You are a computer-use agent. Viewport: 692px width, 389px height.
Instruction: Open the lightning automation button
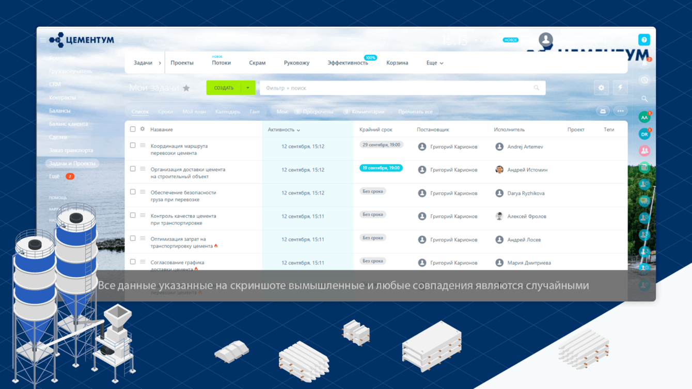(620, 88)
